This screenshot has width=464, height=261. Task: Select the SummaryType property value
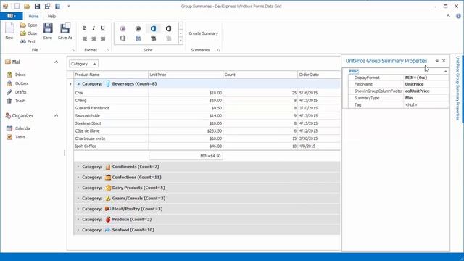click(426, 98)
